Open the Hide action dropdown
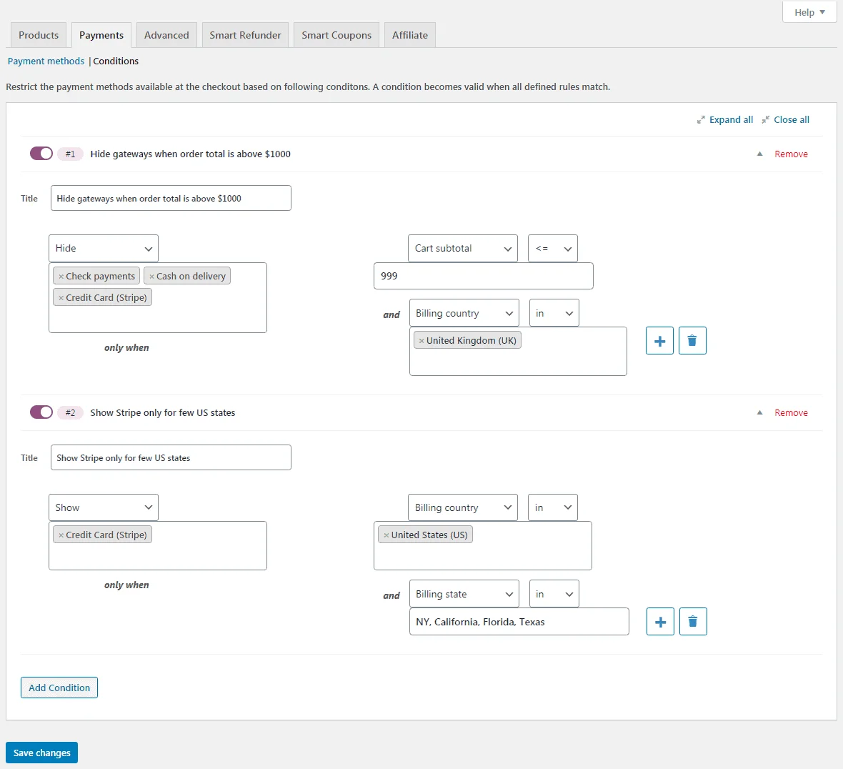This screenshot has width=843, height=769. 103,249
